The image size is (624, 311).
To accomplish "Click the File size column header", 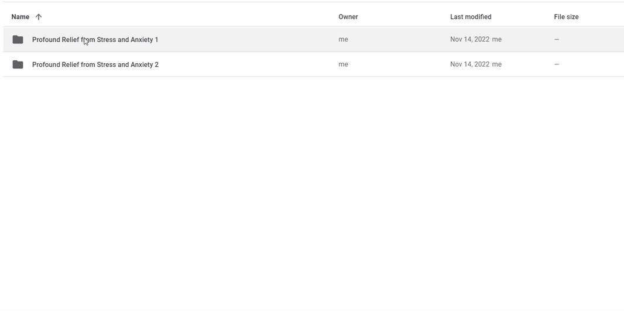I will [566, 17].
